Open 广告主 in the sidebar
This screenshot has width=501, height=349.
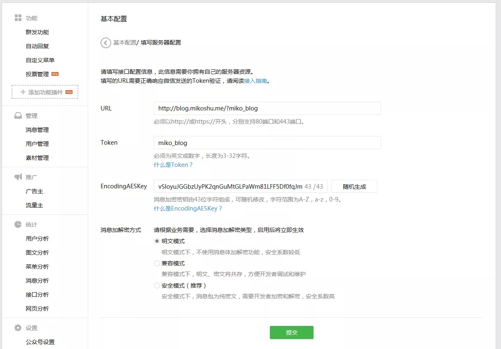pyautogui.click(x=34, y=191)
